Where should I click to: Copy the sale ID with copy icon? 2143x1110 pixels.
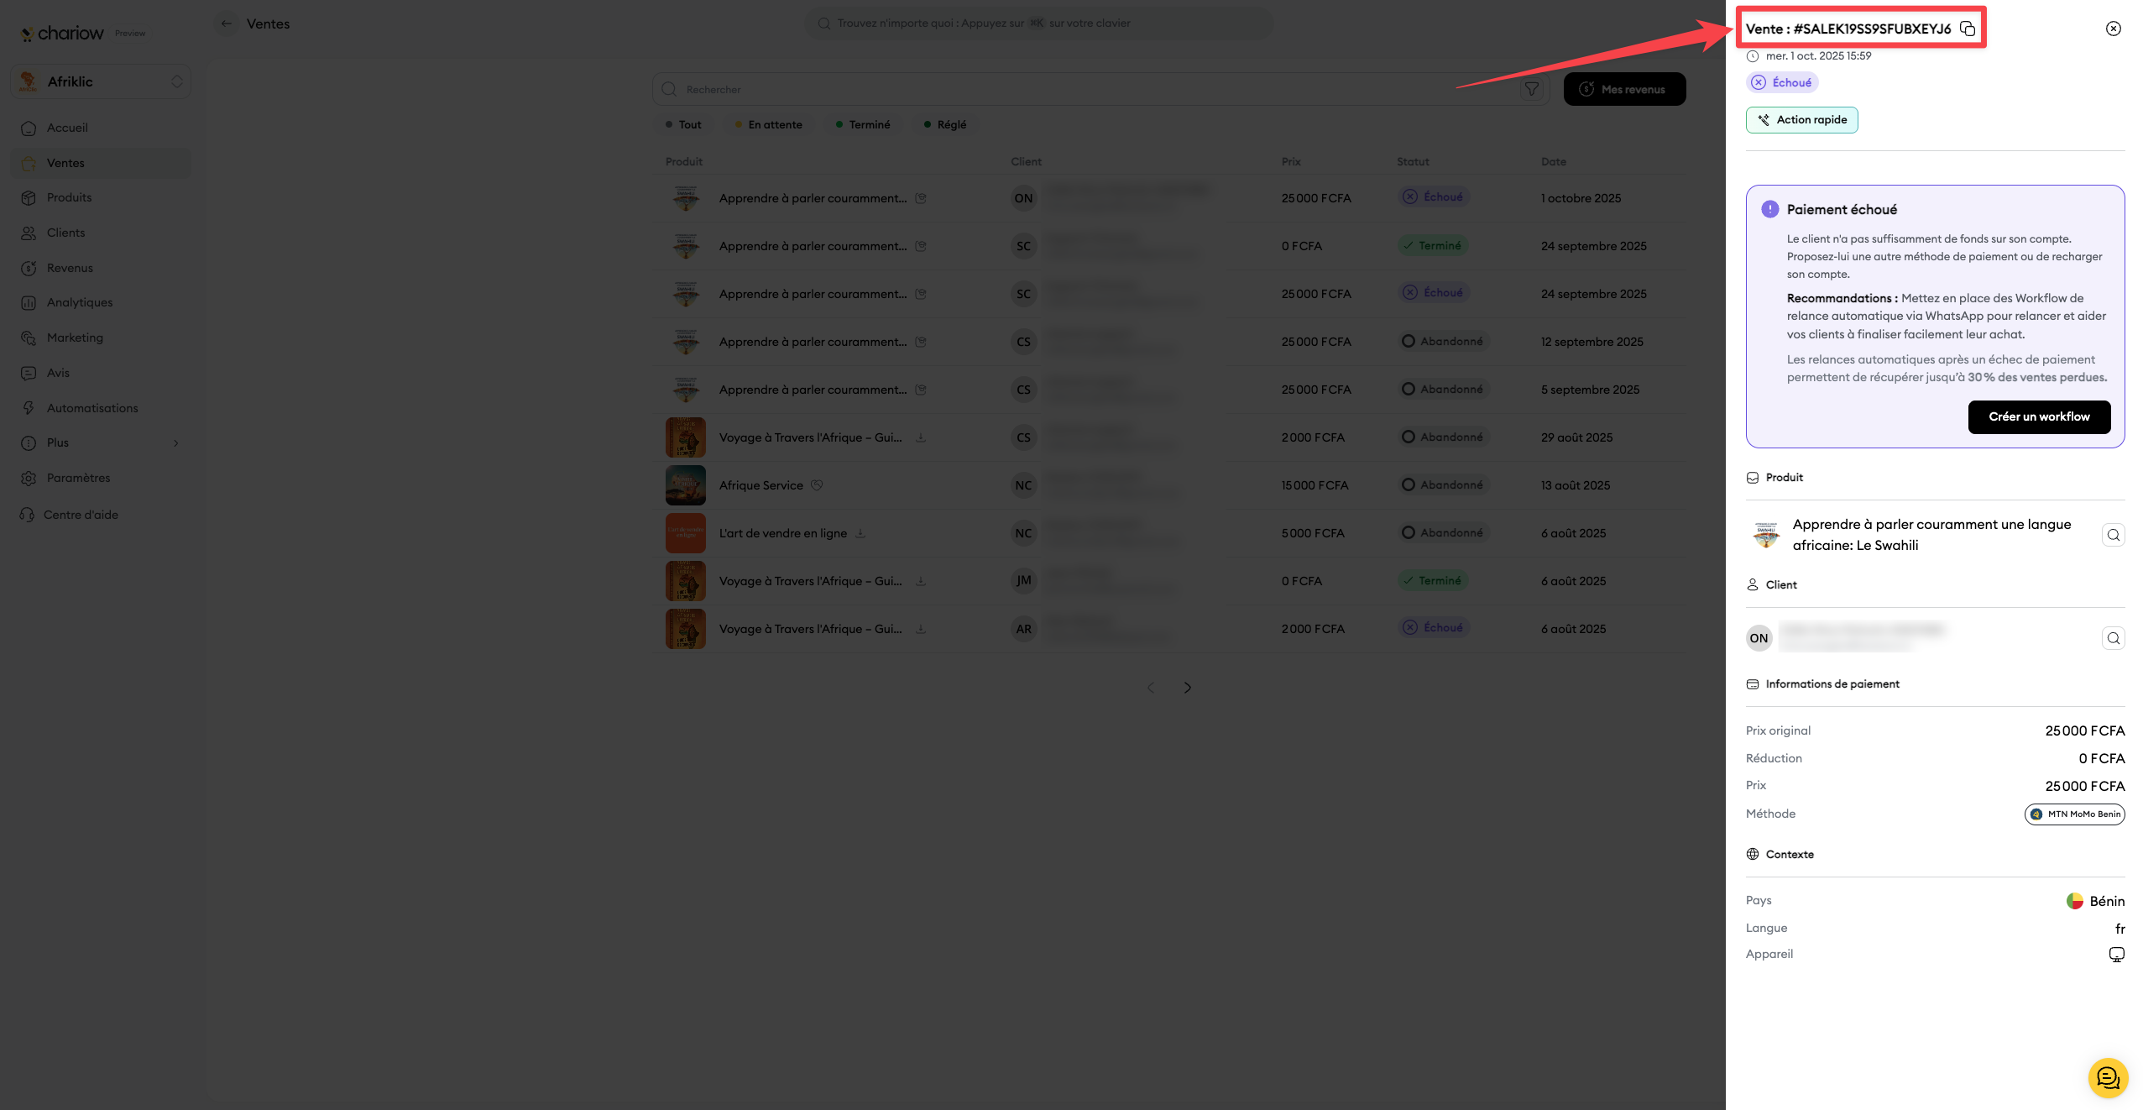pos(1967,29)
